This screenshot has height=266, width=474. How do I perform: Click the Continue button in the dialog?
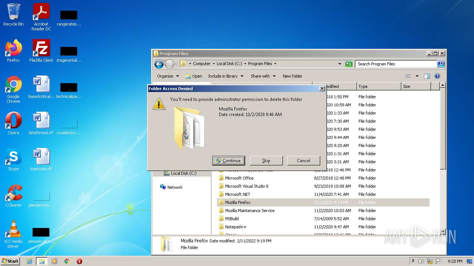click(228, 161)
